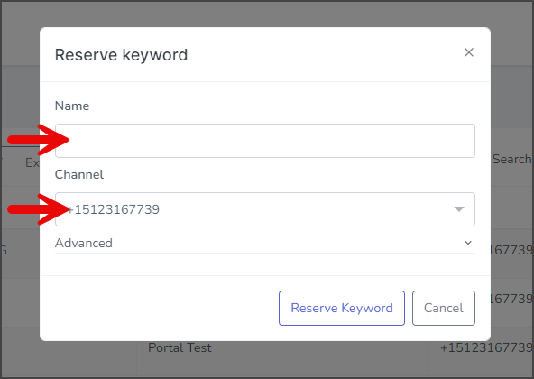Open the Channel dropdown showing +15123167739
The width and height of the screenshot is (534, 379).
265,209
